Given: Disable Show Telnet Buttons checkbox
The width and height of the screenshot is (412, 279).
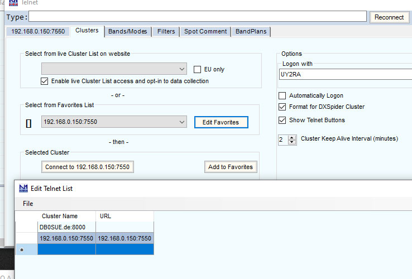Looking at the screenshot, I should [282, 121].
